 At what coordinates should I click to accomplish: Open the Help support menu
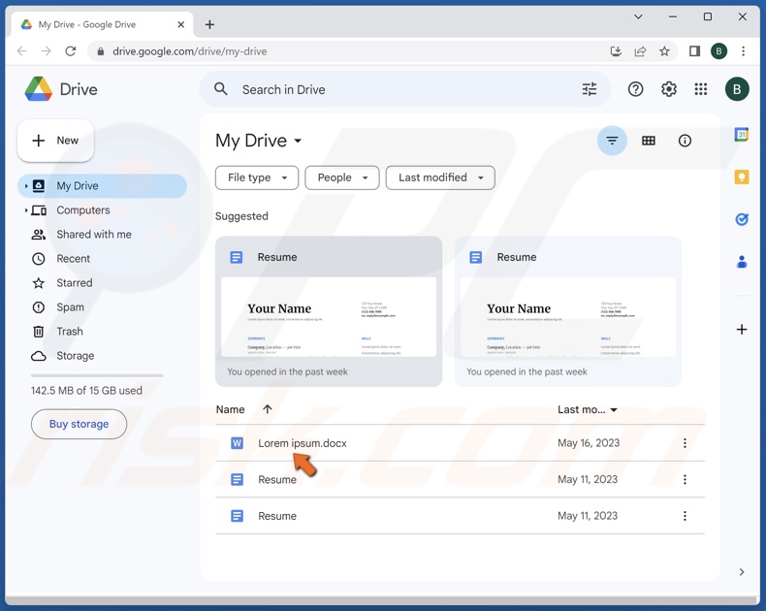pyautogui.click(x=635, y=89)
